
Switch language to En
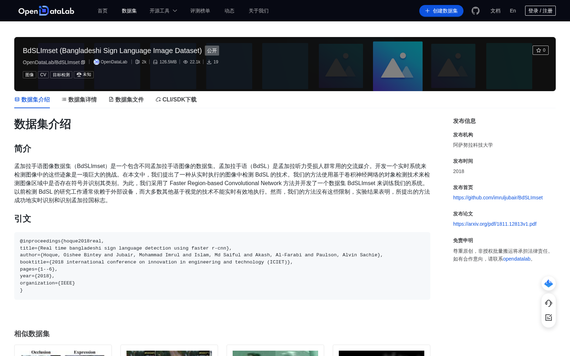(x=513, y=11)
